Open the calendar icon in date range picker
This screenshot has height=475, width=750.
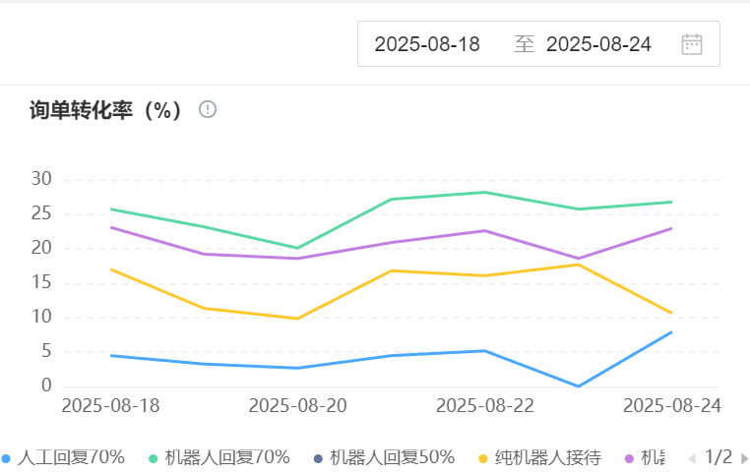(x=692, y=44)
